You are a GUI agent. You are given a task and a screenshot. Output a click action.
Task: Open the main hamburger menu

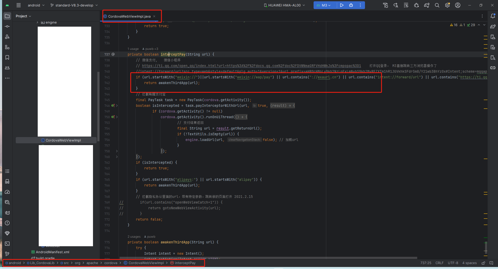pyautogui.click(x=19, y=5)
